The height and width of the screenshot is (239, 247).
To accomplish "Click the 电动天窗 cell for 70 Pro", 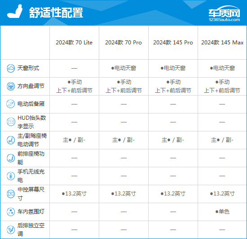I will click(123, 68).
